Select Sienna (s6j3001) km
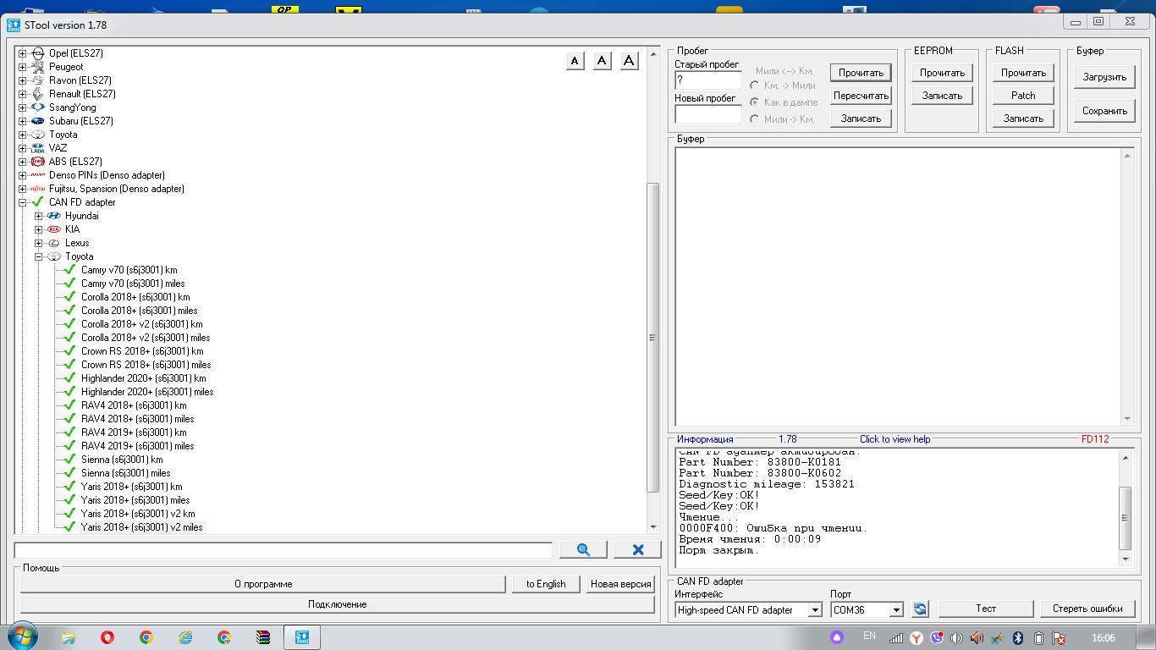The width and height of the screenshot is (1156, 650). click(122, 460)
